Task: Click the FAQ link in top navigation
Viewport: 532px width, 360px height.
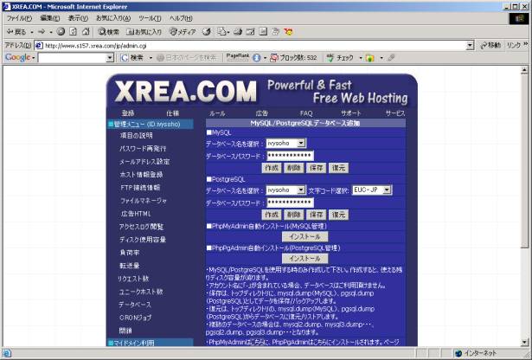Action: tap(306, 113)
